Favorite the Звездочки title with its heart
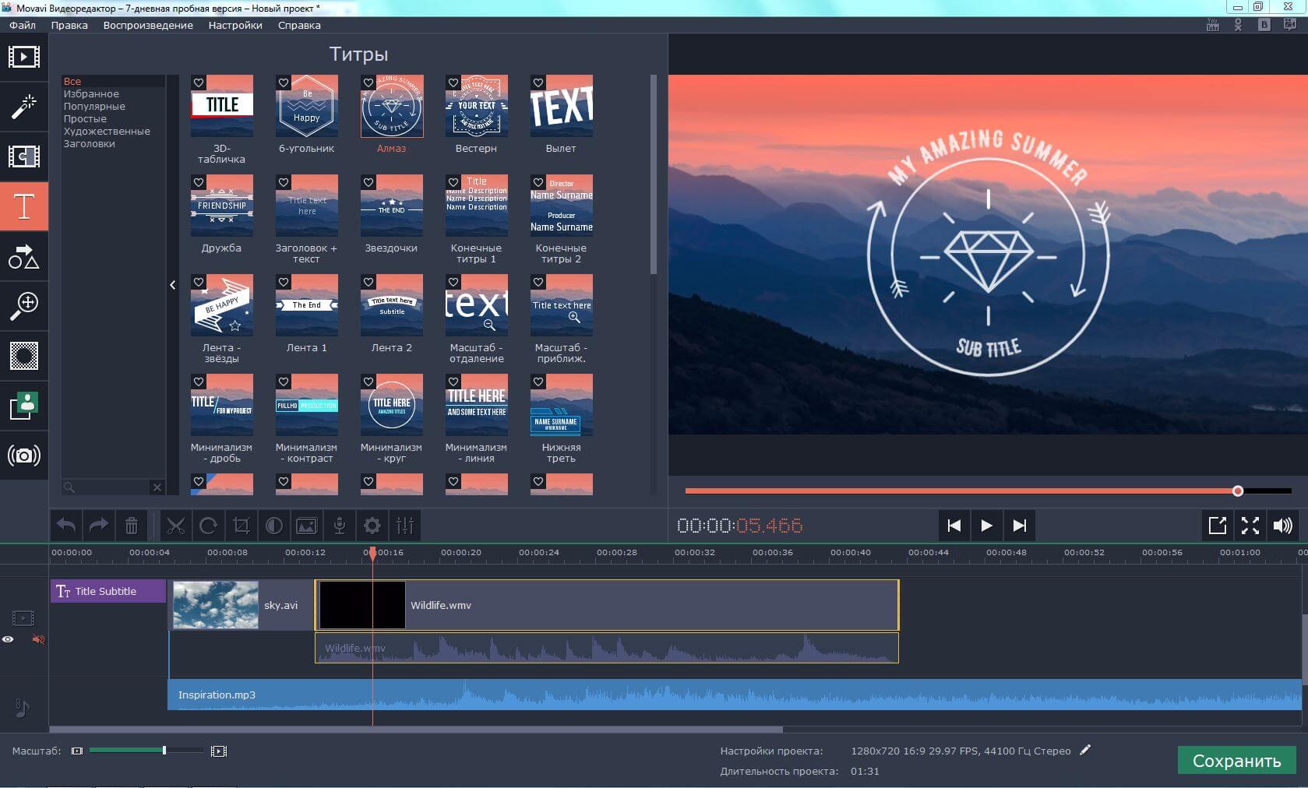The height and width of the screenshot is (788, 1308). (x=368, y=182)
